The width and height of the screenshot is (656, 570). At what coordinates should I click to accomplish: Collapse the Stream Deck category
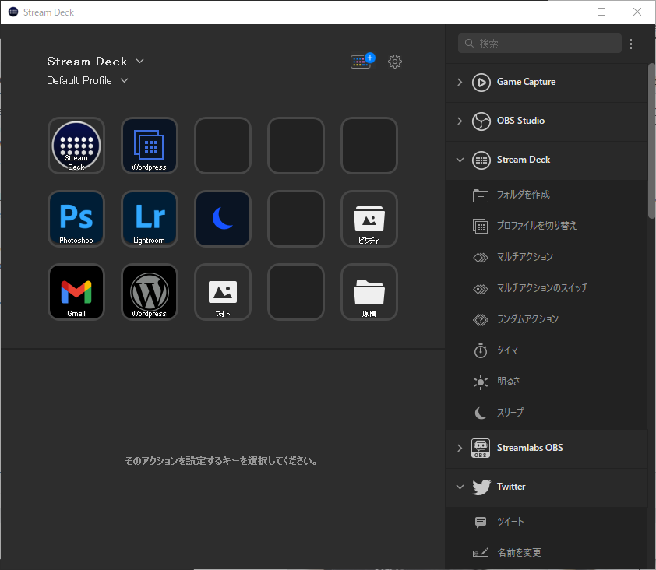460,160
